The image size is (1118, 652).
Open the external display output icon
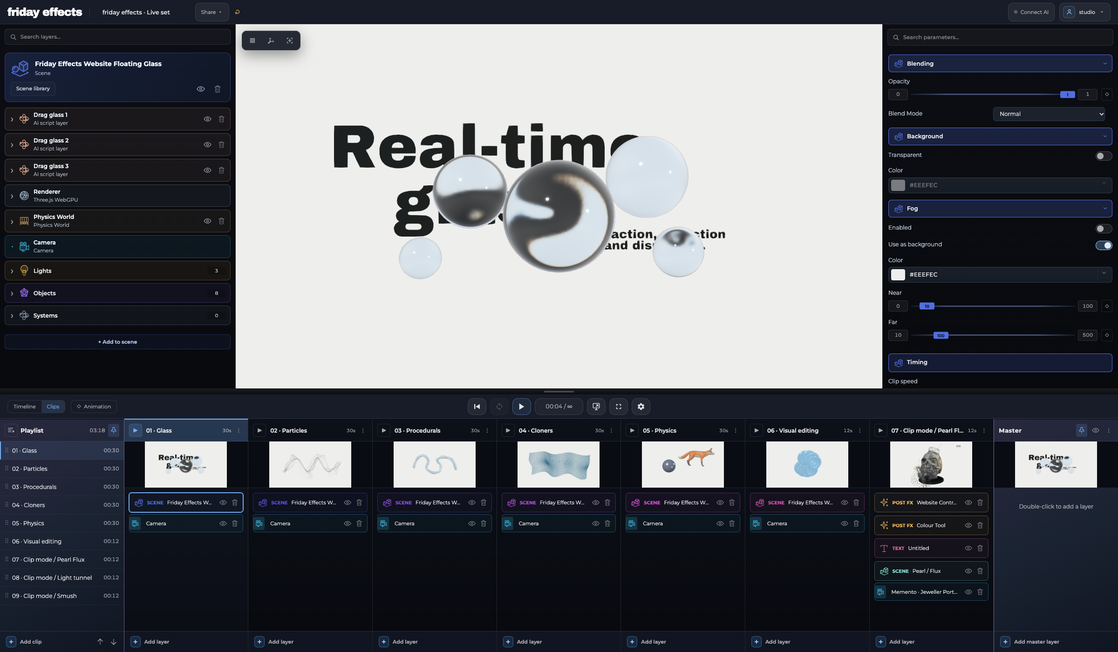pos(596,407)
